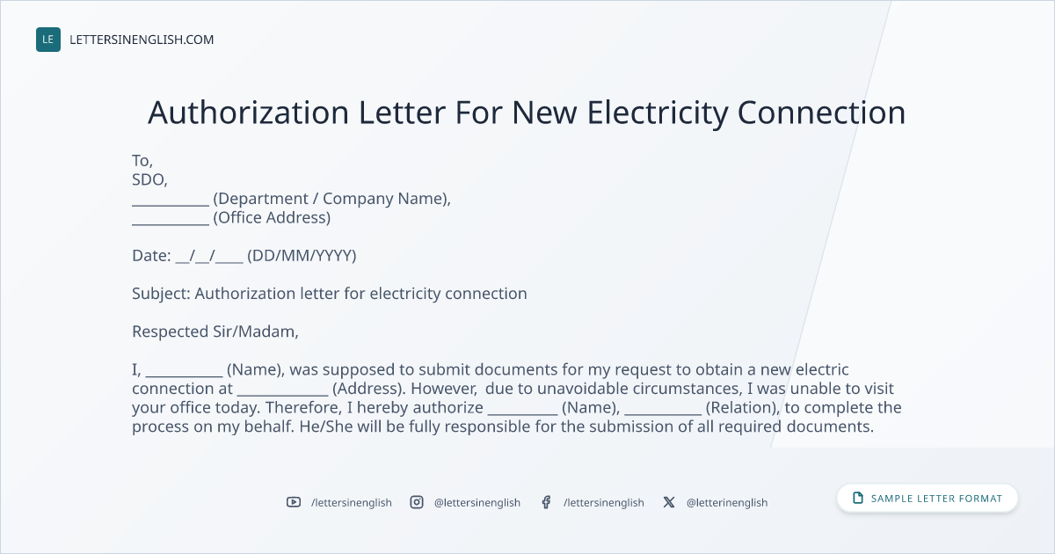Click the document icon in Sample Letter Format

(x=858, y=498)
